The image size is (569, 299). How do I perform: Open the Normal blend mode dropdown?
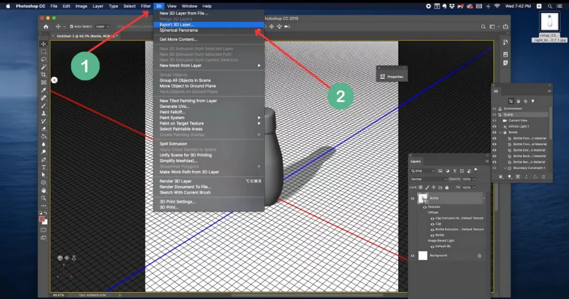click(428, 180)
